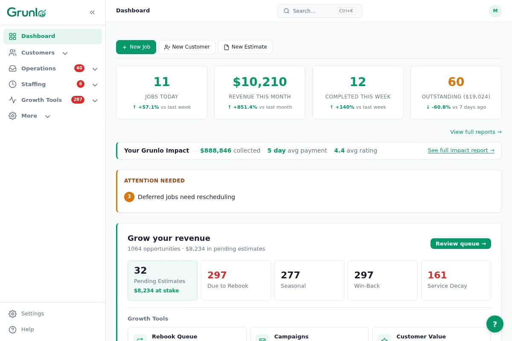The height and width of the screenshot is (341, 512).
Task: Click 'Deferred jobs need rescheduling' text
Action: 186,197
